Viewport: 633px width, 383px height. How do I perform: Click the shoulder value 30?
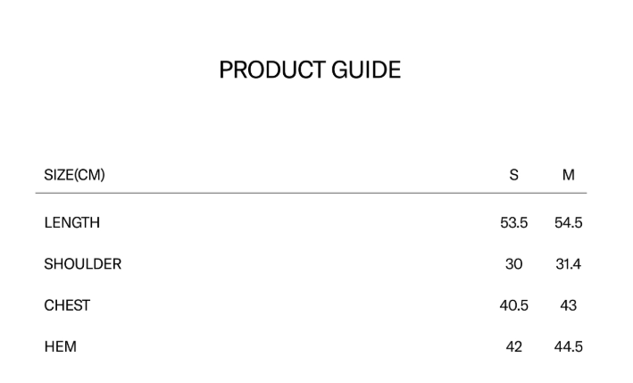[513, 264]
